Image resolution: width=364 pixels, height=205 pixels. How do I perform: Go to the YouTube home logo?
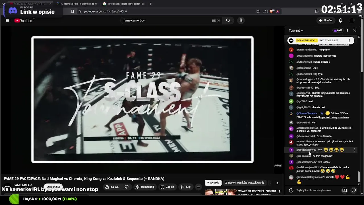pyautogui.click(x=24, y=20)
